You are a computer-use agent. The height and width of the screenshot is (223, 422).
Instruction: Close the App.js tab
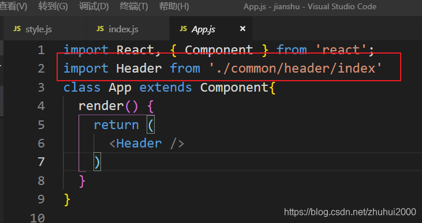tap(242, 28)
